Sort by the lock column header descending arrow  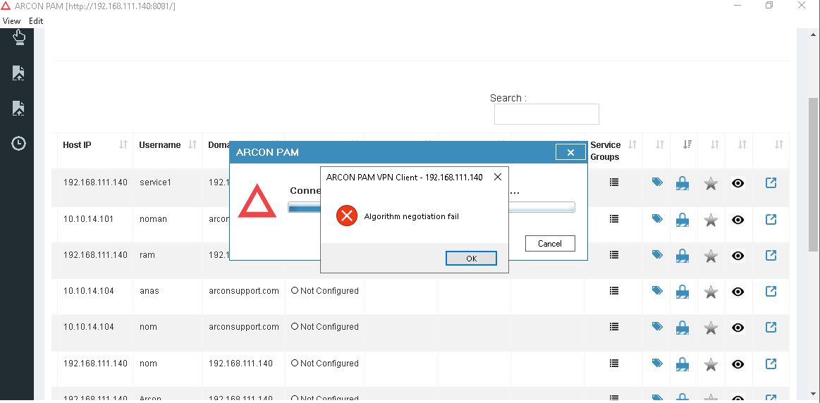coord(687,144)
